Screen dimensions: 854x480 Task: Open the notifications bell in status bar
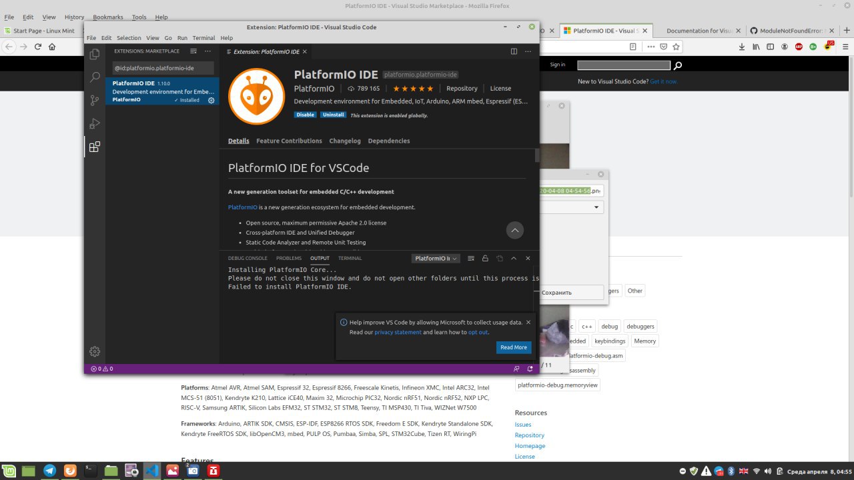coord(530,369)
